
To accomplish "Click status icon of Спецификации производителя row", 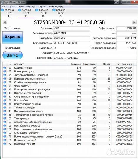I will (x=4, y=97).
